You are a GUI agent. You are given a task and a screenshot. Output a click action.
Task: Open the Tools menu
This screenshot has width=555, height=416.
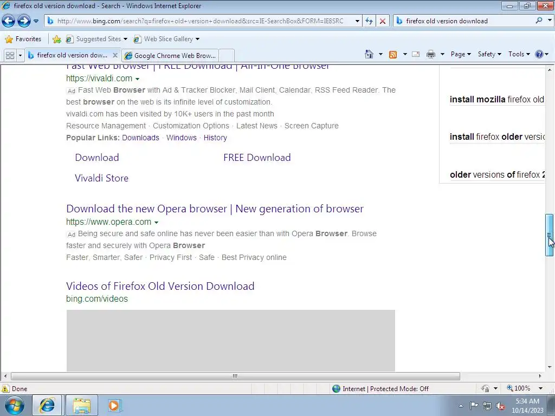(519, 54)
